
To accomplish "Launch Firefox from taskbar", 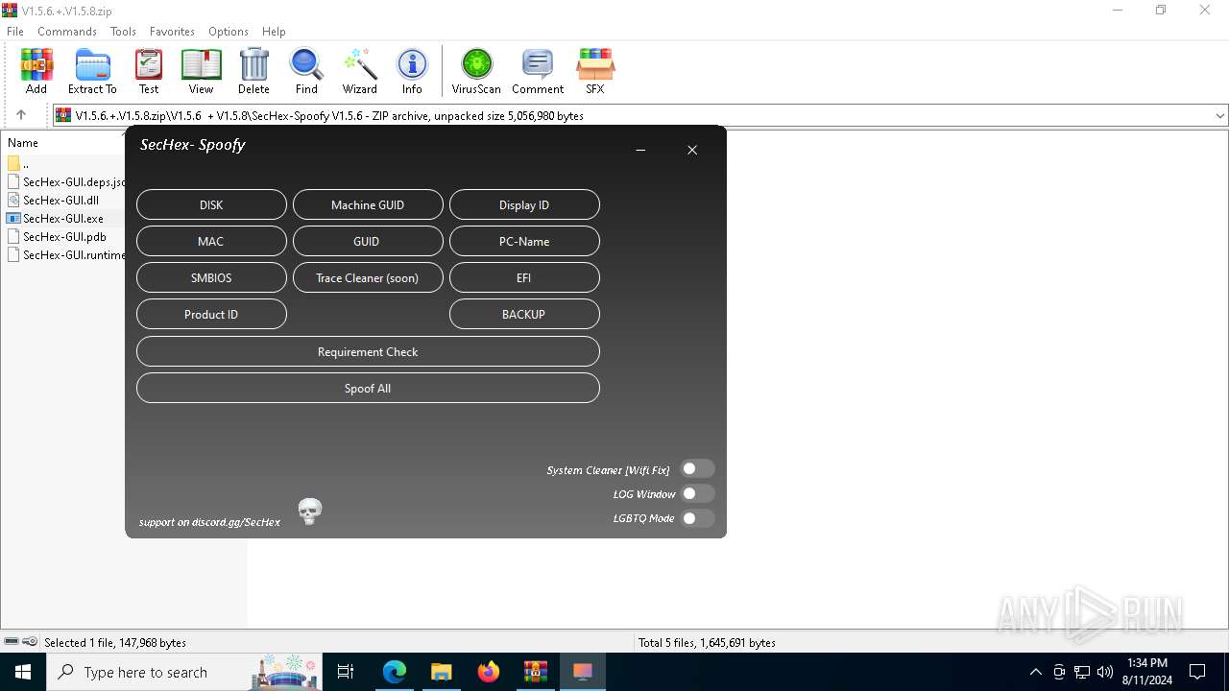I will tap(488, 672).
